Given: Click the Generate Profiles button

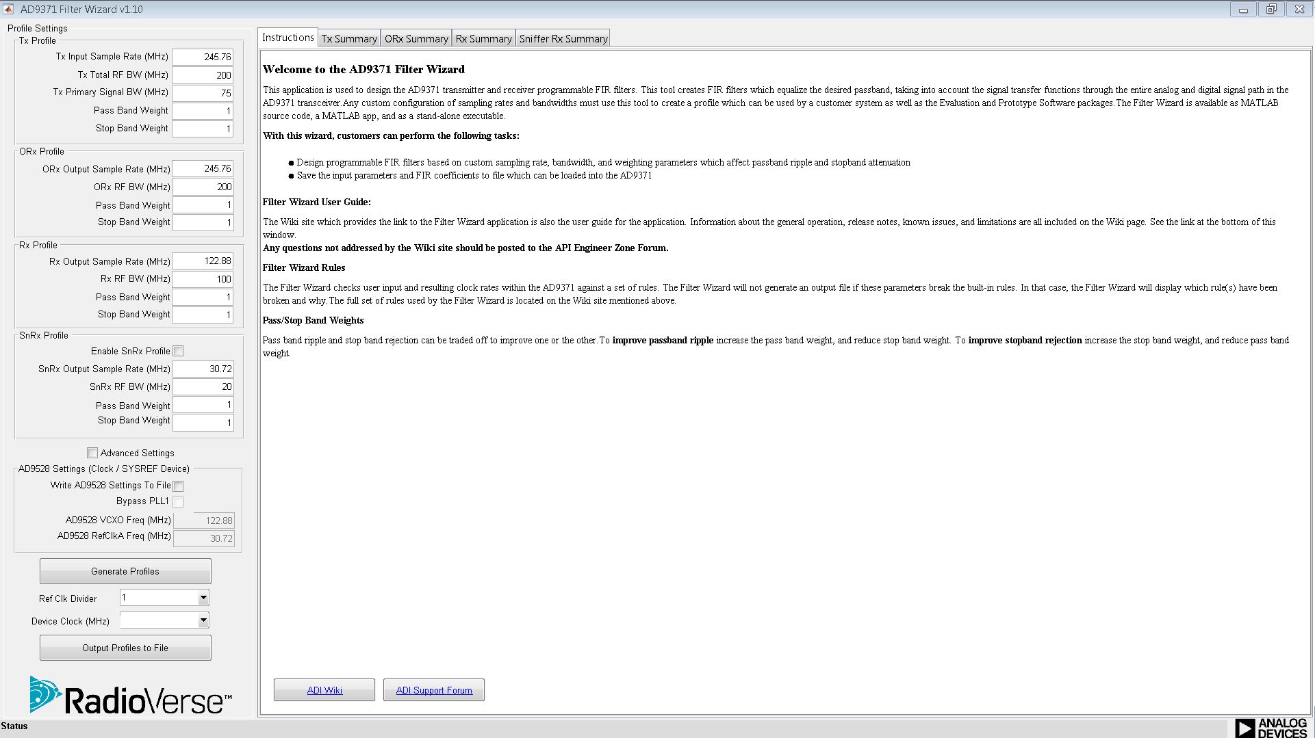Looking at the screenshot, I should 125,571.
